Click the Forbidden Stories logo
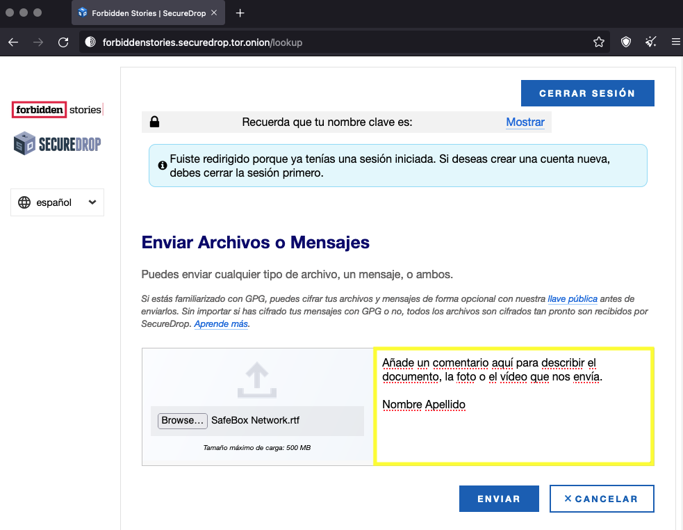Image resolution: width=683 pixels, height=530 pixels. (x=58, y=110)
